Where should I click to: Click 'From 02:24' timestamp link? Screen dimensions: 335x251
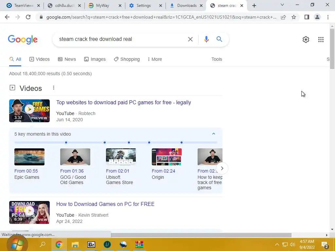coord(164,171)
